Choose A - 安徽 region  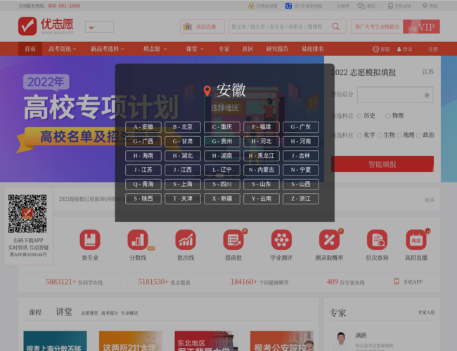point(143,127)
